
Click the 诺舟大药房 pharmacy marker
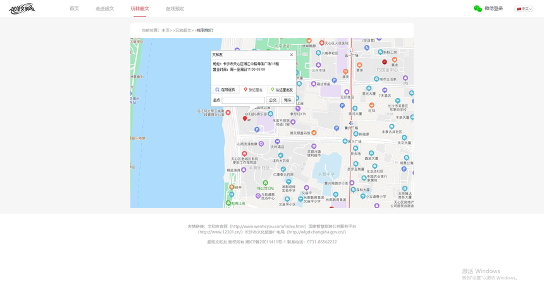281,156
